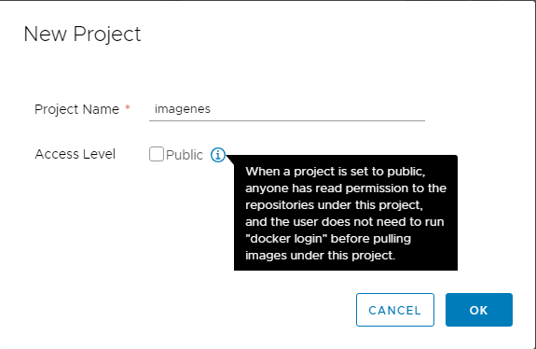Click the empty end of the Project Name field
536x349 pixels.
(318, 109)
